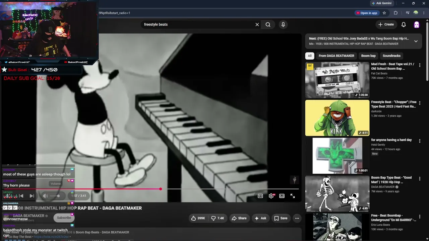Click the Open in app button
Image resolution: width=429 pixels, height=241 pixels.
click(367, 13)
